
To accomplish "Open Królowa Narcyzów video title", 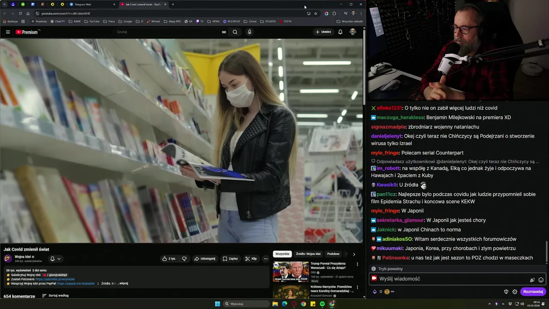I will pyautogui.click(x=331, y=288).
